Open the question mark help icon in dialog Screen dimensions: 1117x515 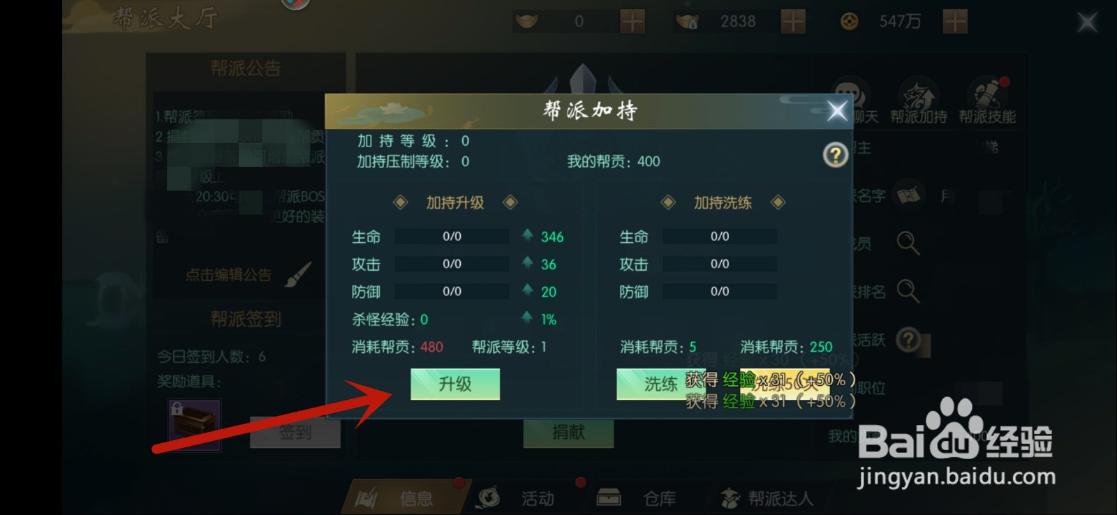836,155
